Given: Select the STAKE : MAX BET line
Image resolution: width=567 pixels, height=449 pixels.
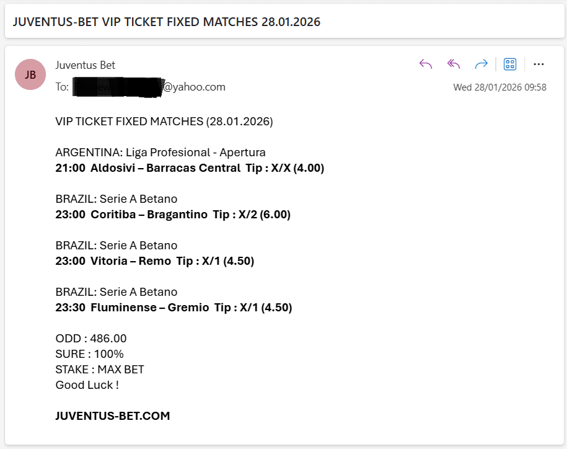Looking at the screenshot, I should 99,369.
